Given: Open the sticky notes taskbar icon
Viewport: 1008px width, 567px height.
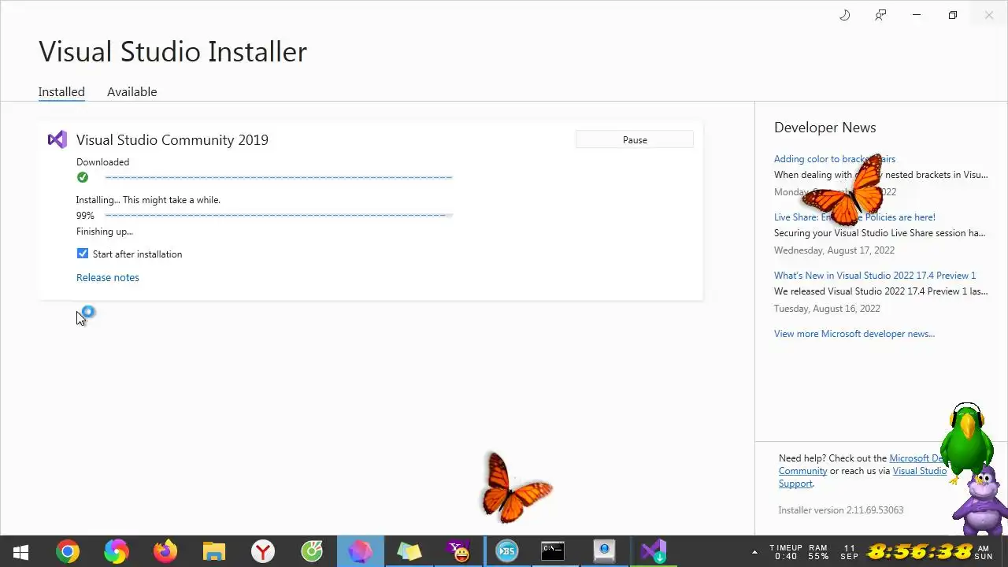Looking at the screenshot, I should point(409,551).
